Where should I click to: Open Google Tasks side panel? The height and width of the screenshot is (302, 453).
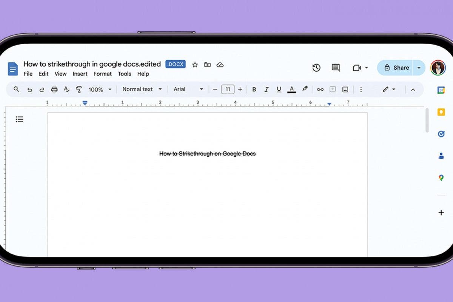[441, 134]
